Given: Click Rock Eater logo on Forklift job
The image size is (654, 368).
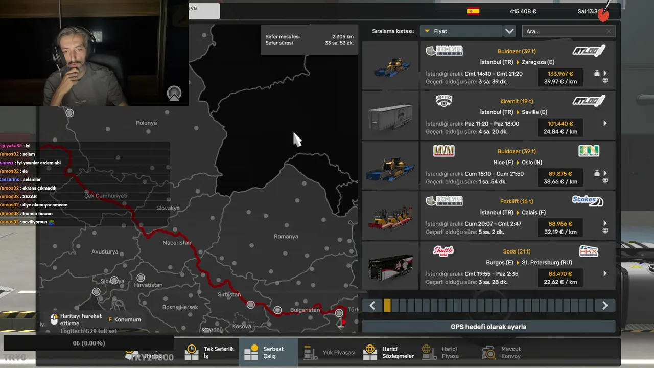Looking at the screenshot, I should click(444, 201).
